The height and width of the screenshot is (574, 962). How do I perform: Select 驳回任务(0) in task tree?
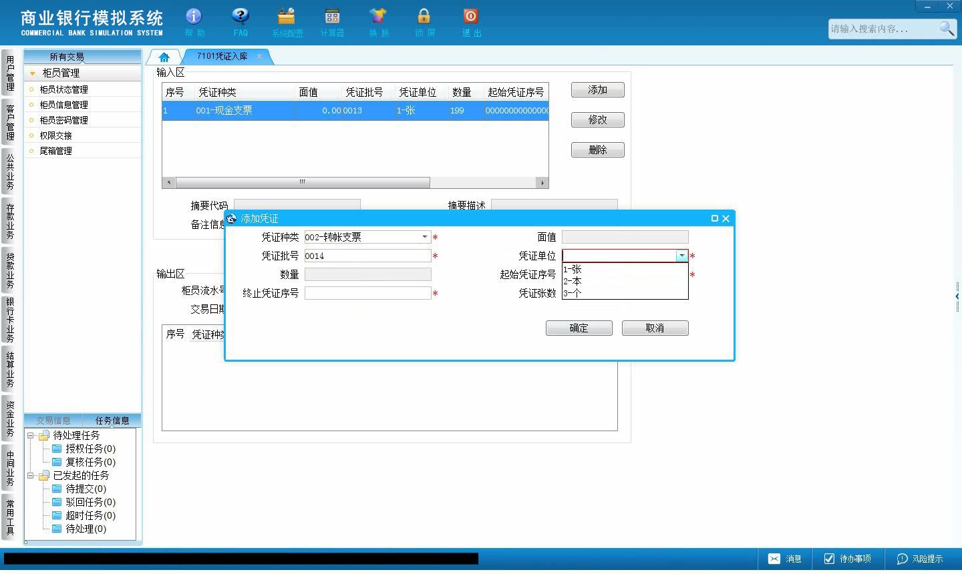(90, 502)
